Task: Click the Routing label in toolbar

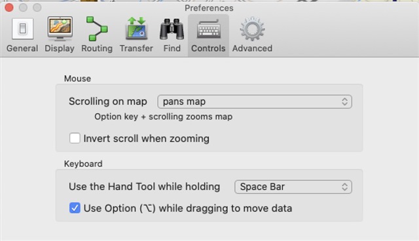Action: click(97, 48)
